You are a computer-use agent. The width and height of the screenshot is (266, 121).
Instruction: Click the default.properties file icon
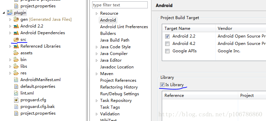click(16, 86)
